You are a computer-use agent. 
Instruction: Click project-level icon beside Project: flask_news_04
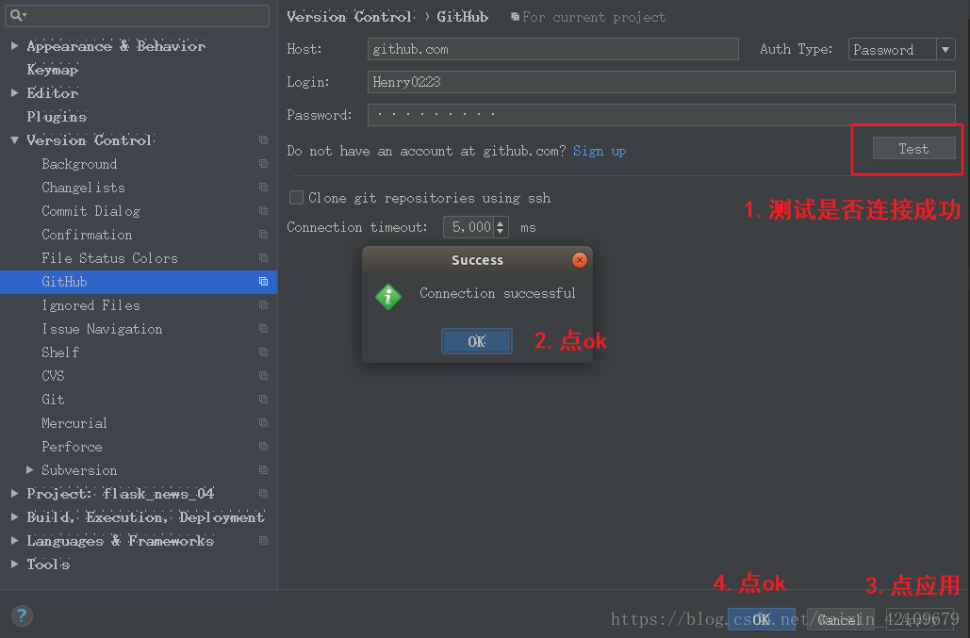(x=264, y=493)
